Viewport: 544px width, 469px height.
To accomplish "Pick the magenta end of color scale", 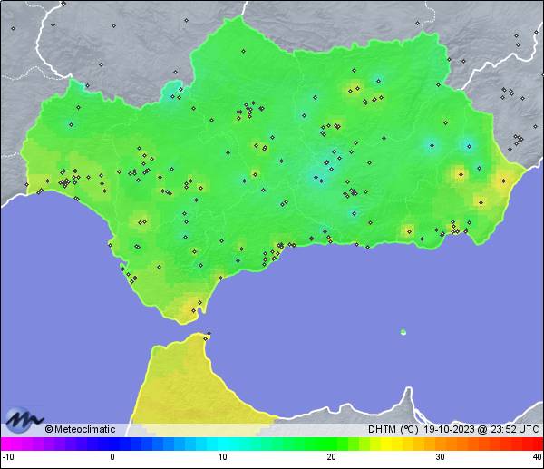I will [x=7, y=444].
